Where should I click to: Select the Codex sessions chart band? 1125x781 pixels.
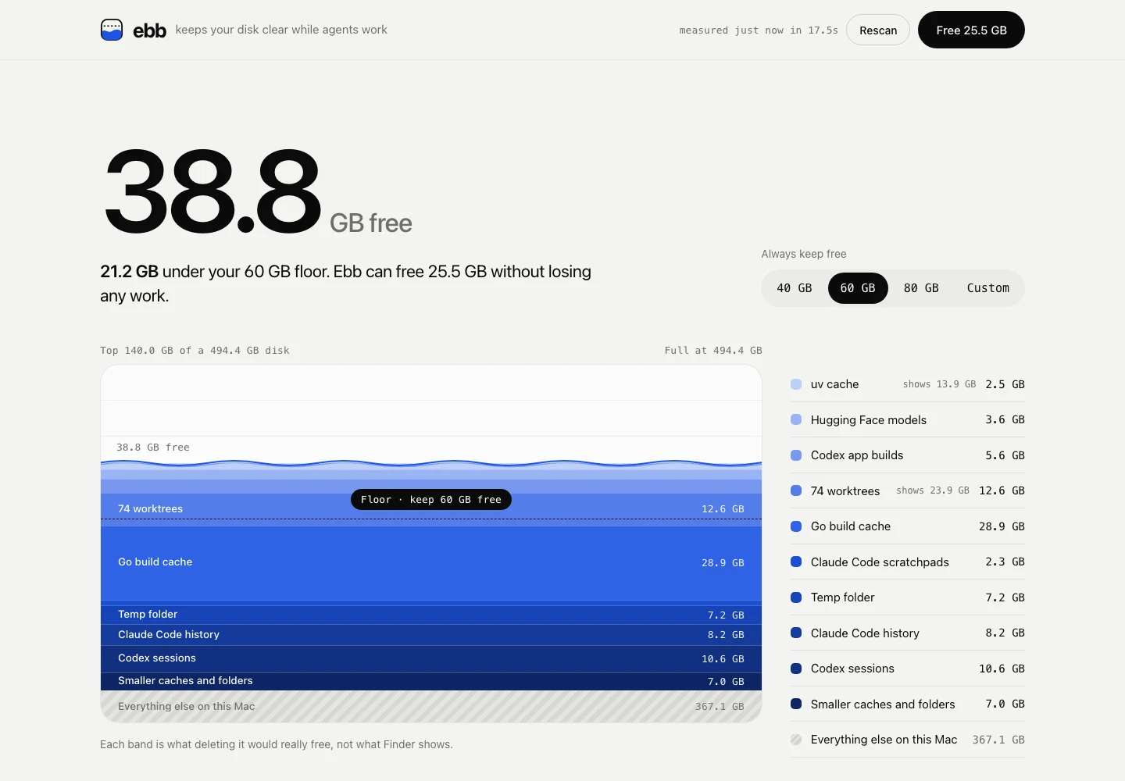click(x=431, y=658)
